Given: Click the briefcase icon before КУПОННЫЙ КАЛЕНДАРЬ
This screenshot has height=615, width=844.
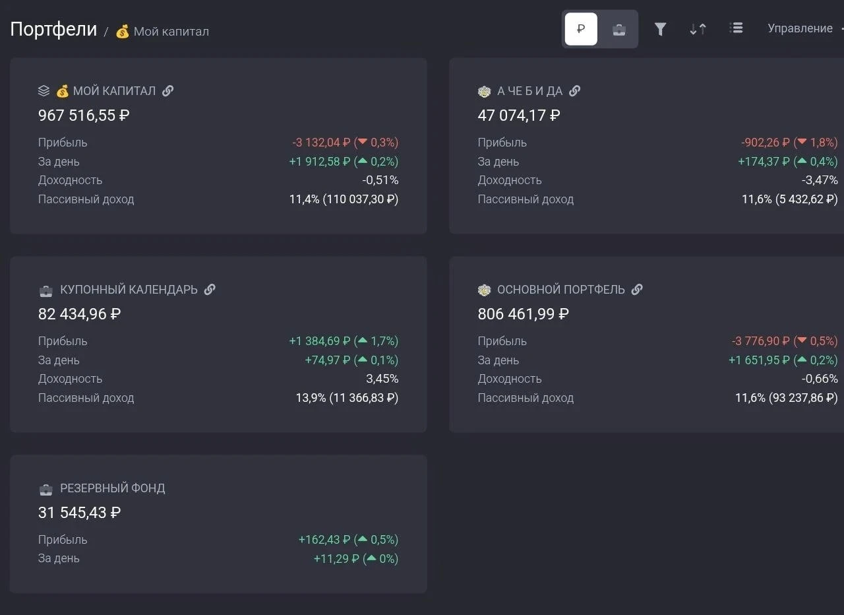Looking at the screenshot, I should (45, 290).
